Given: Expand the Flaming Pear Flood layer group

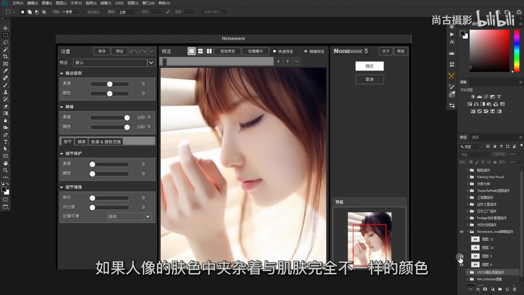Looking at the screenshot, I should pos(468,177).
